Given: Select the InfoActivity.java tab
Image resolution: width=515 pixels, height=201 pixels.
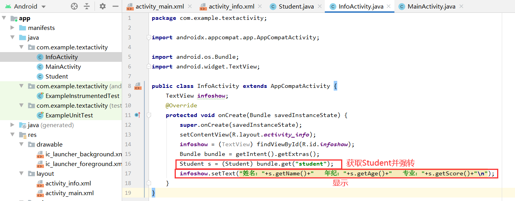Looking at the screenshot, I should click(360, 6).
